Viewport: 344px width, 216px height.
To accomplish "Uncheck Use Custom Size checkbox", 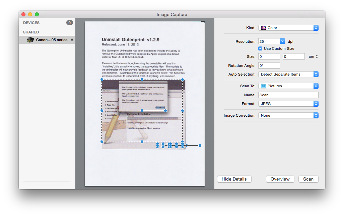I will [260, 48].
